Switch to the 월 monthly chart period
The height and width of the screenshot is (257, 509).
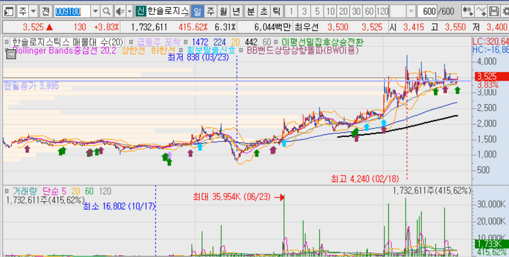point(224,12)
